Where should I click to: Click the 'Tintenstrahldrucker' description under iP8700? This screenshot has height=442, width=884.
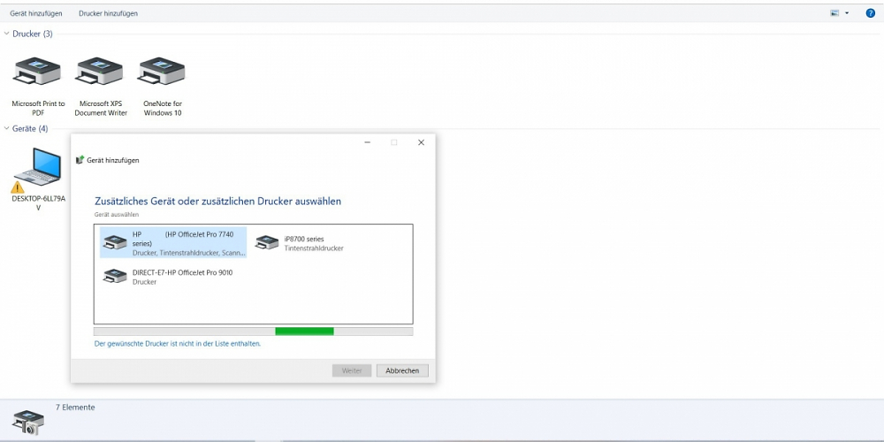314,248
